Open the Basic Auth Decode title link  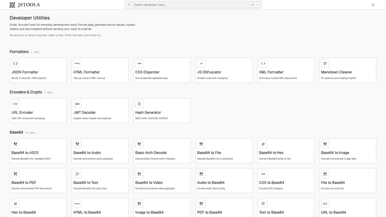[x=151, y=153]
